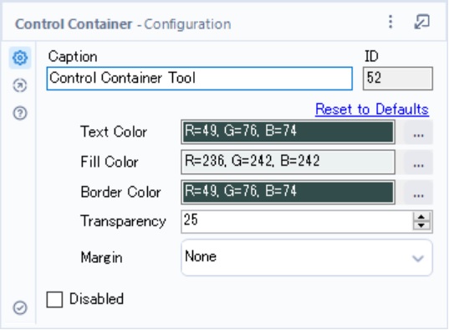Click the Text Color swatch field
The image size is (449, 330).
288,132
